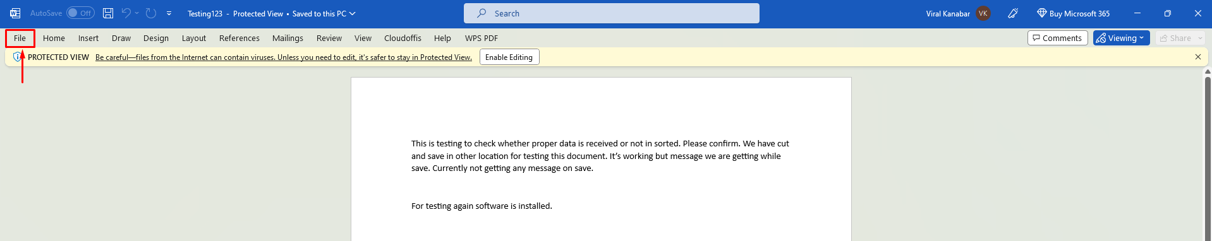Click the Save icon in title bar
The width and height of the screenshot is (1212, 241).
click(108, 13)
